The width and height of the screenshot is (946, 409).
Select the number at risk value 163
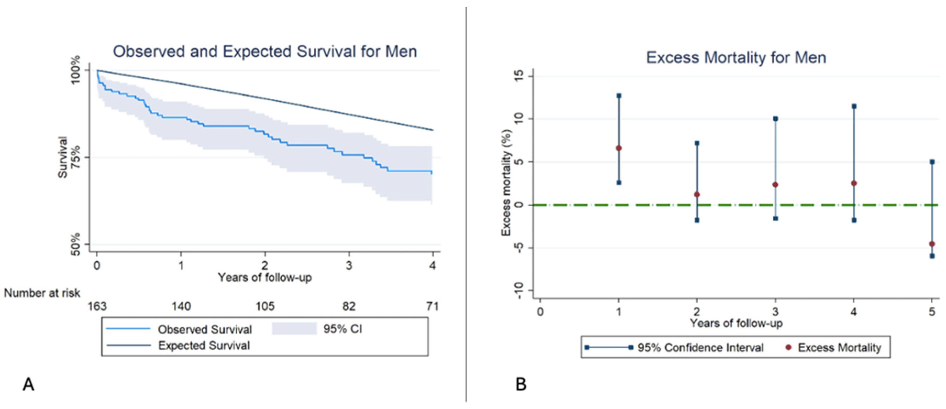click(x=97, y=306)
